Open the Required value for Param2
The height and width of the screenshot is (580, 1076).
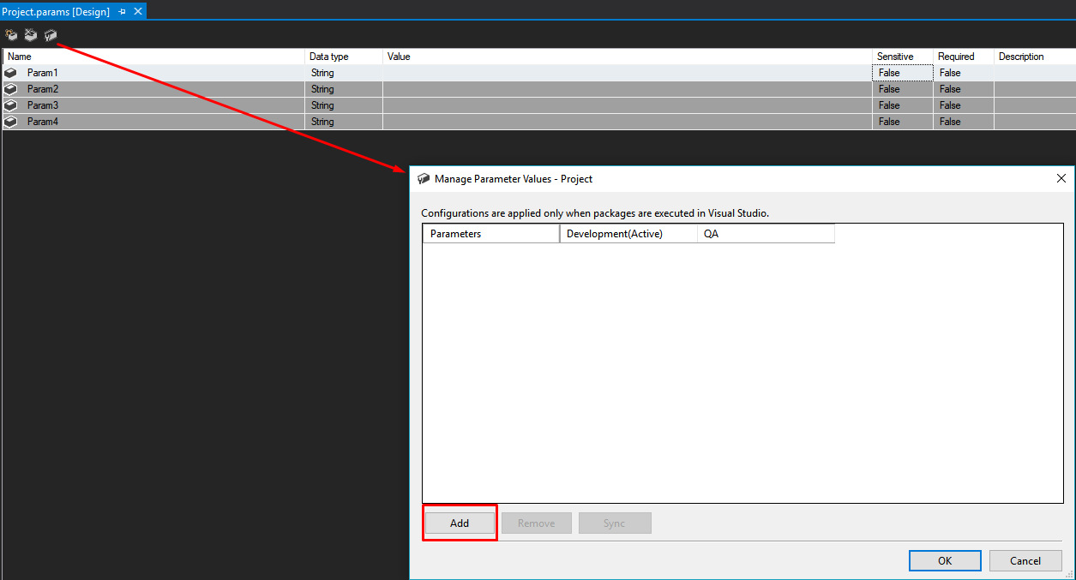coord(964,89)
